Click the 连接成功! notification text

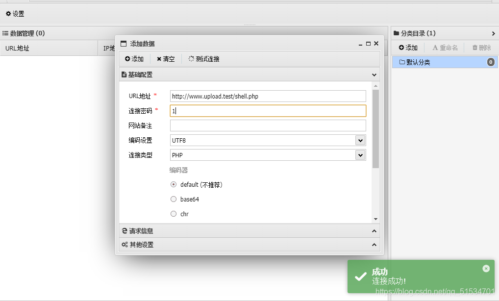point(389,281)
